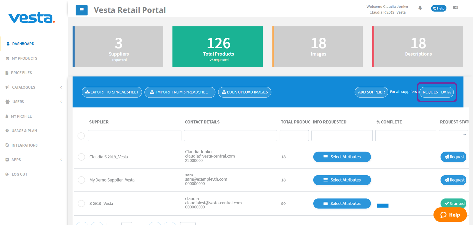The height and width of the screenshot is (225, 473).
Task: Toggle the hamburger sidebar menu button
Action: pos(81,10)
